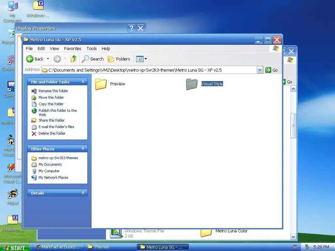Click the 5:28 PM clock
The height and width of the screenshot is (251, 335).
click(x=321, y=247)
